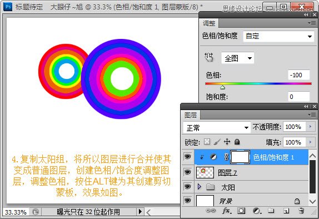This screenshot has height=219, width=319.
Task: Click the fill 100% field
Action: 295,142
